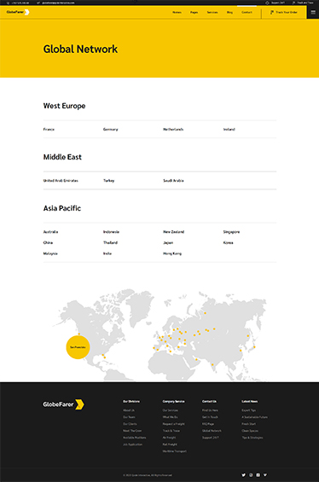Open the Homes menu item
319x482 pixels.
(177, 12)
